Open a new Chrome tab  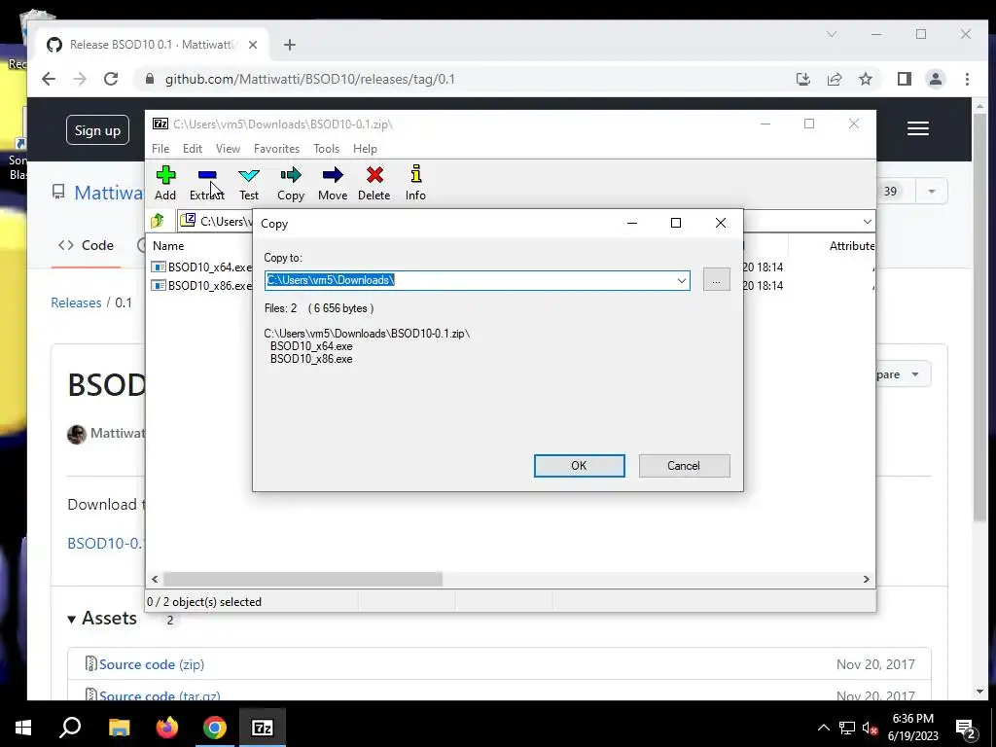tap(290, 45)
